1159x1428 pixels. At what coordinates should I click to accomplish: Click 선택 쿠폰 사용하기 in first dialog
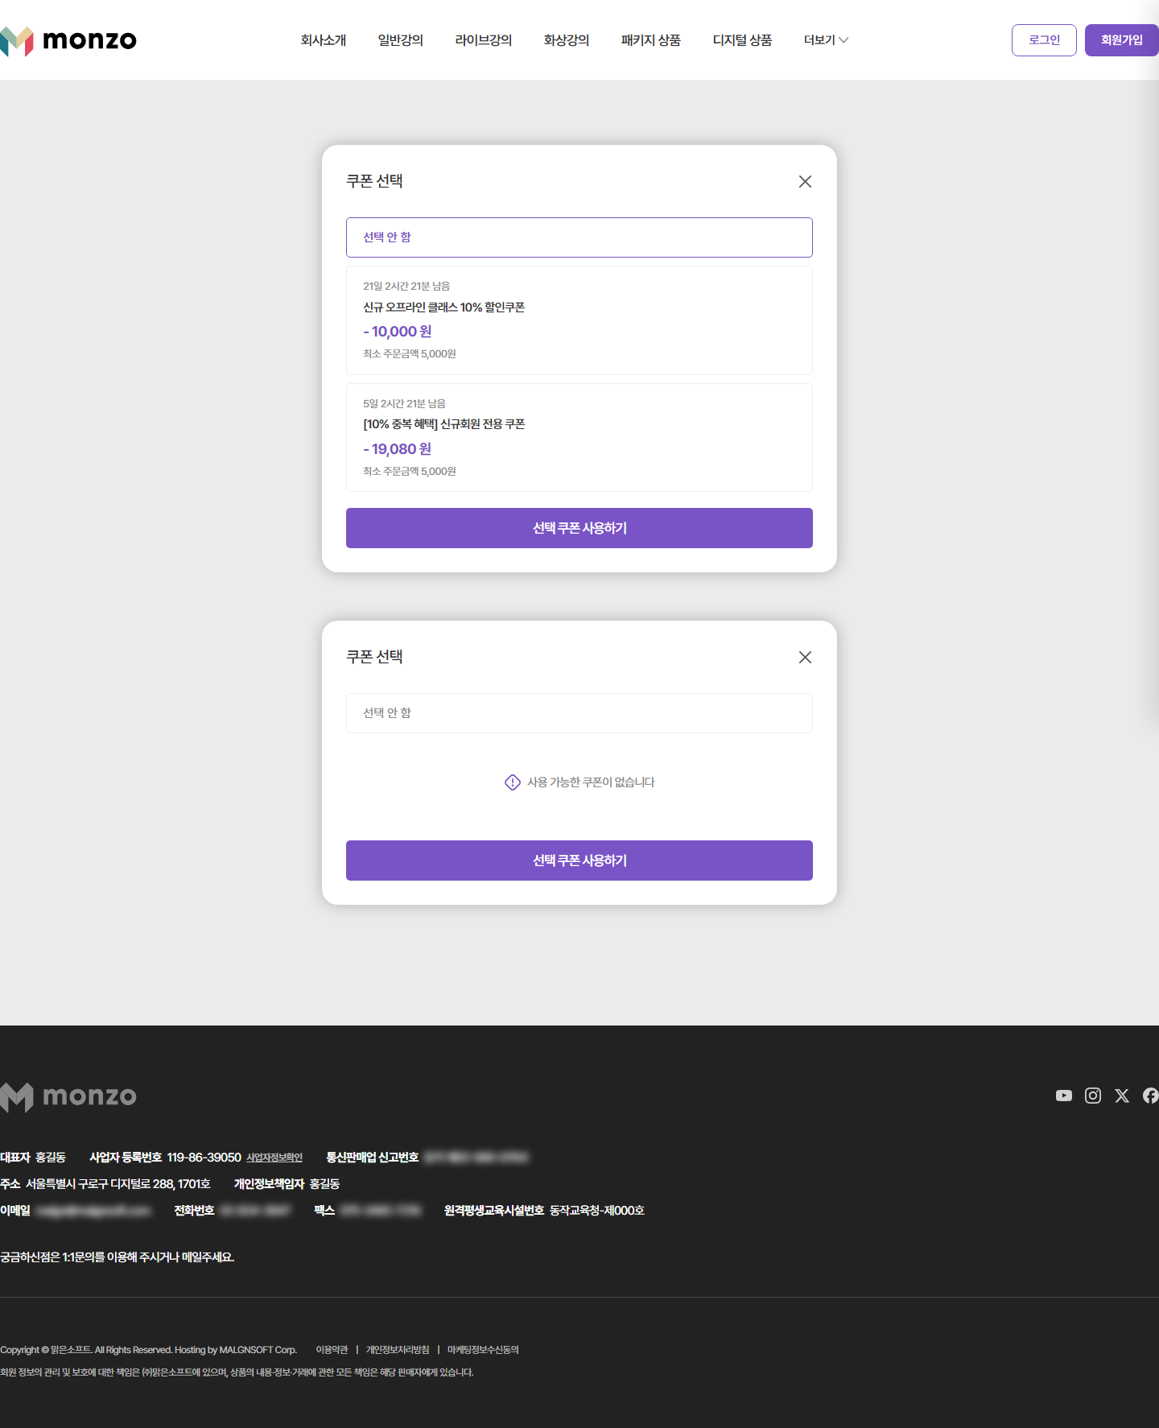coord(579,528)
